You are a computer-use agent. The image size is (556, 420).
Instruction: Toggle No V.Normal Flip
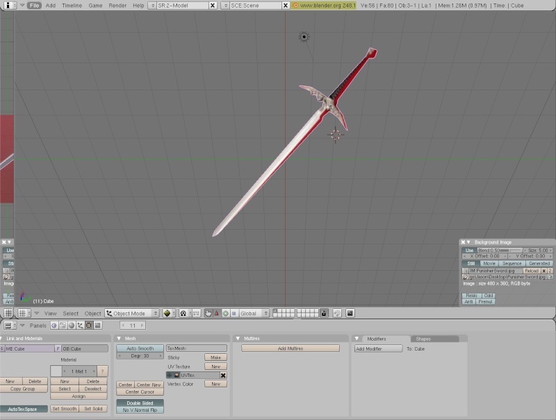(140, 410)
